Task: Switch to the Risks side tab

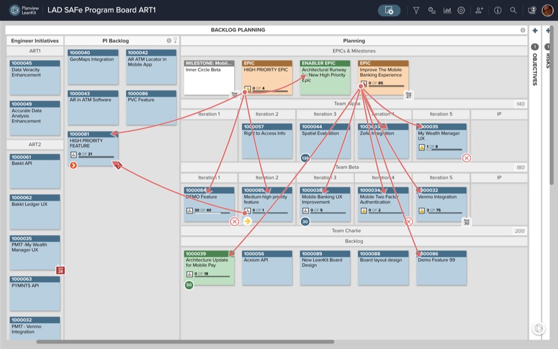Action: pos(548,60)
